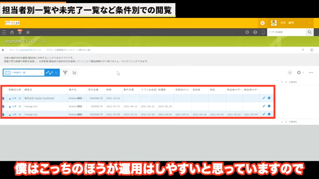Viewport: 319px width, 179px height.
Task: Click the user avatar picture
Action: 274,23
